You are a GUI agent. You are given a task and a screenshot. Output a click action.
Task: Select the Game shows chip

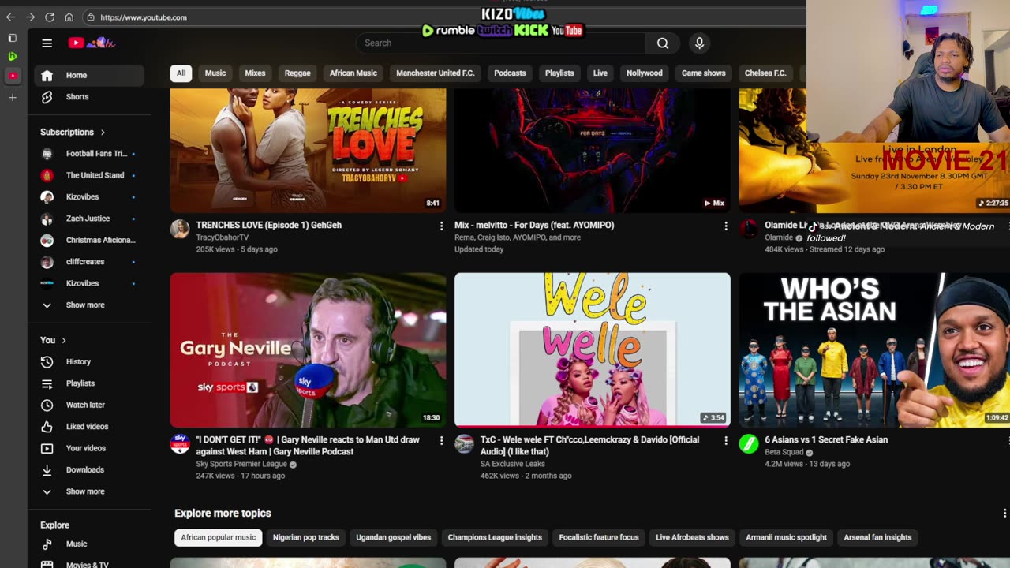pos(704,73)
